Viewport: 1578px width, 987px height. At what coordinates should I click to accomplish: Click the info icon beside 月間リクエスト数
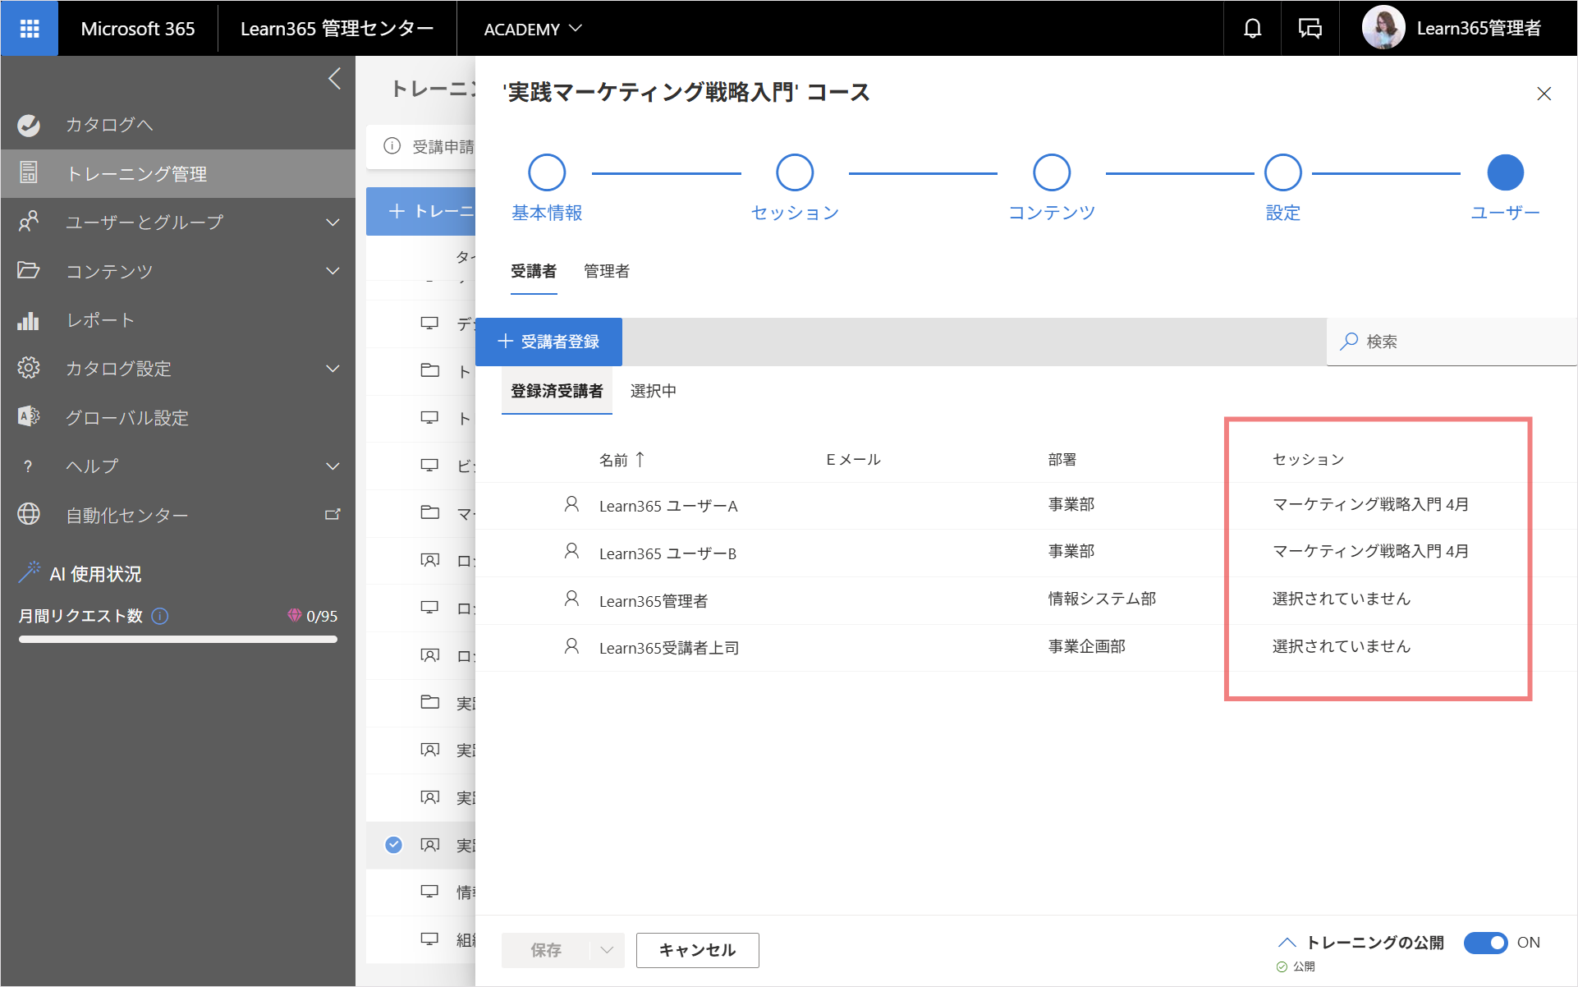[161, 616]
